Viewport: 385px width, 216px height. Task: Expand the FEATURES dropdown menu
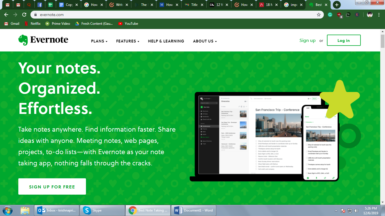pos(128,41)
